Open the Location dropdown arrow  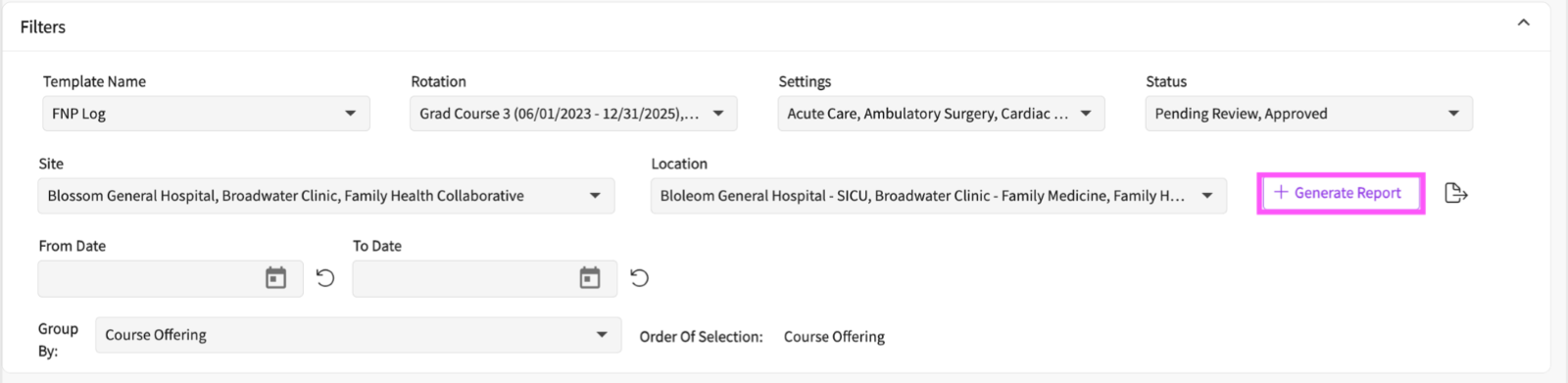(1207, 196)
